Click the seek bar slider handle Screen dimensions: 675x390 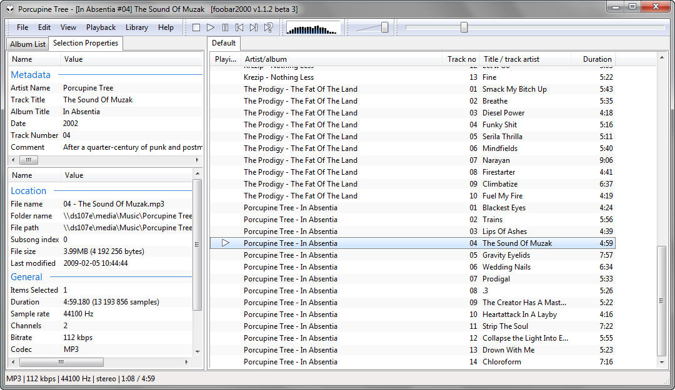coord(464,27)
